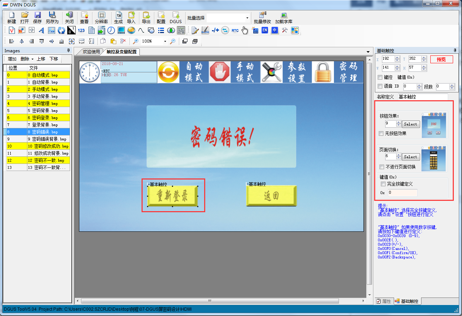Viewport: 462px width, 316px height.
Task: Click the 另存为 (Save As) icon
Action: pyautogui.click(x=52, y=17)
